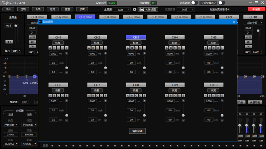The image size is (266, 149).
Task: Select group C for CH7
Action: point(97,96)
